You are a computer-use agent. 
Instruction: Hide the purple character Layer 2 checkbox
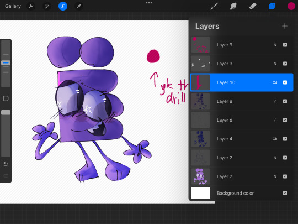point(285,176)
